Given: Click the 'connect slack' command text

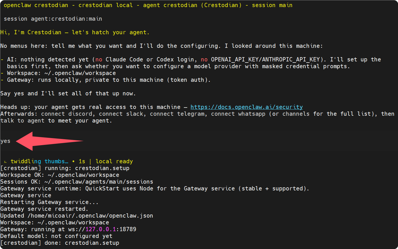Looking at the screenshot, I should coord(121,114).
